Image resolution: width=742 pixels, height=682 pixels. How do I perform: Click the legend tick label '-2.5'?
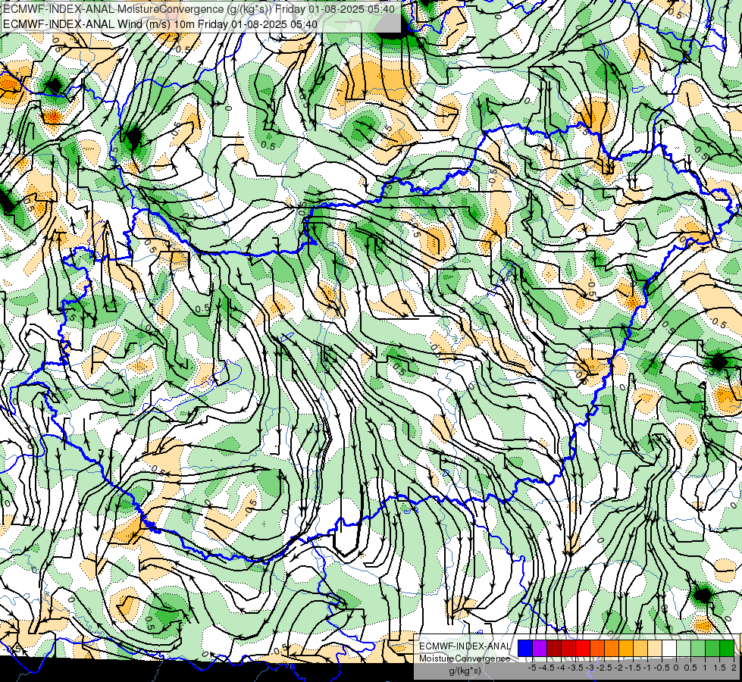(x=604, y=668)
